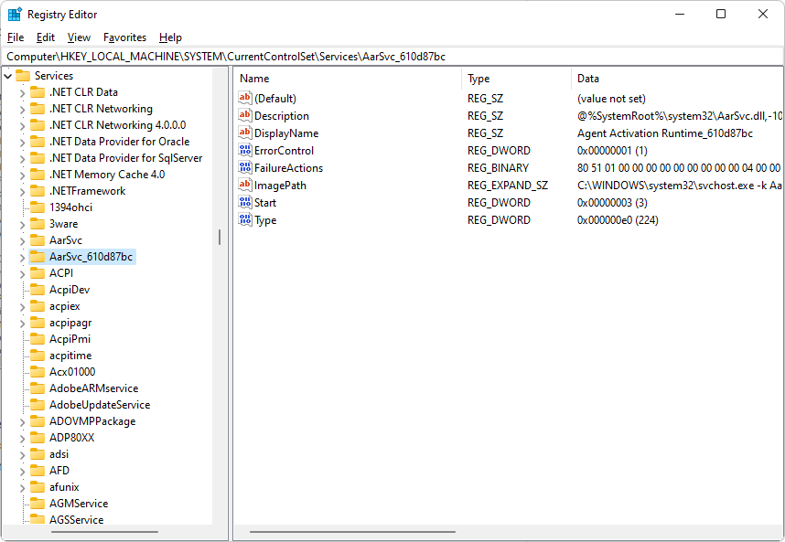The height and width of the screenshot is (542, 785).
Task: Click the tree pane horizontal scrollbar
Action: tap(104, 532)
